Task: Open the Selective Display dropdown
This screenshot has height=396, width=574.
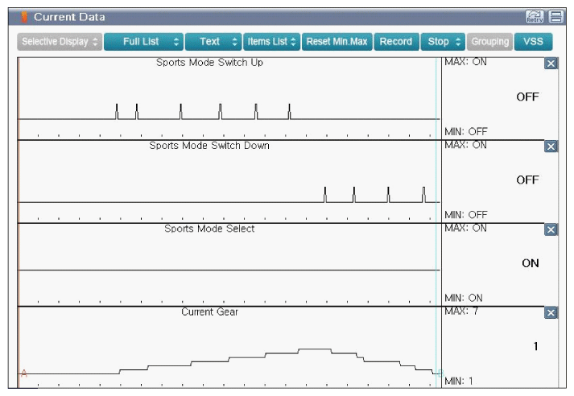Action: (x=60, y=42)
